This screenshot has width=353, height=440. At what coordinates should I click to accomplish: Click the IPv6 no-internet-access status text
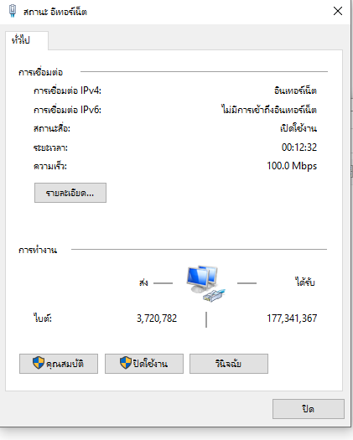(x=269, y=110)
